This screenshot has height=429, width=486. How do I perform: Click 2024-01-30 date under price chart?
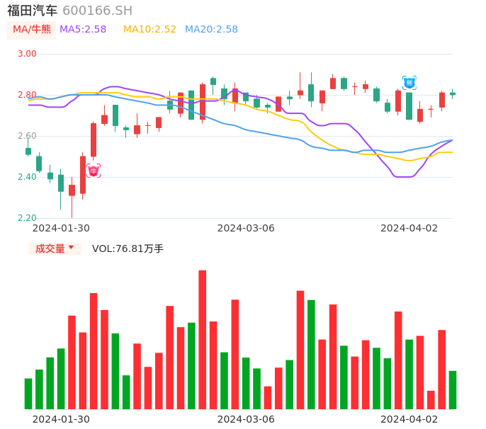tap(61, 228)
